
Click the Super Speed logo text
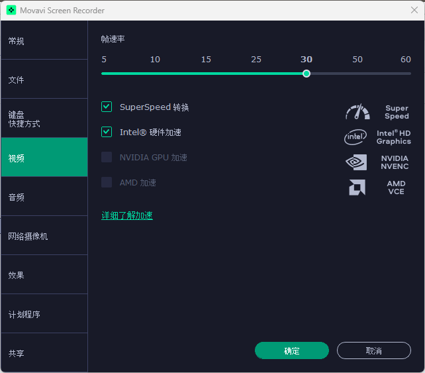click(397, 112)
